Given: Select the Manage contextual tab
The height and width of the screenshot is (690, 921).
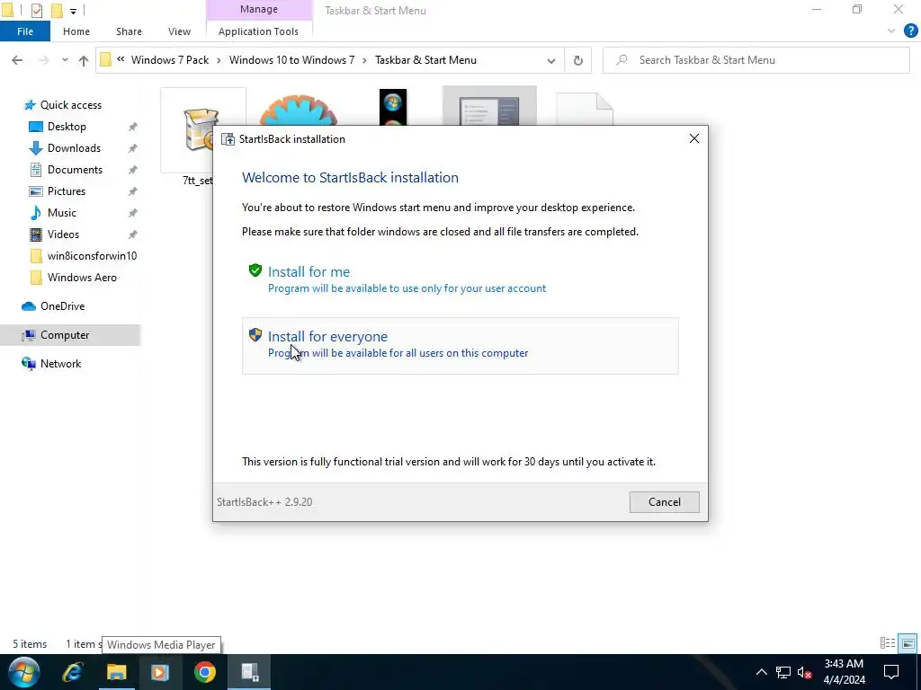Looking at the screenshot, I should pyautogui.click(x=259, y=9).
